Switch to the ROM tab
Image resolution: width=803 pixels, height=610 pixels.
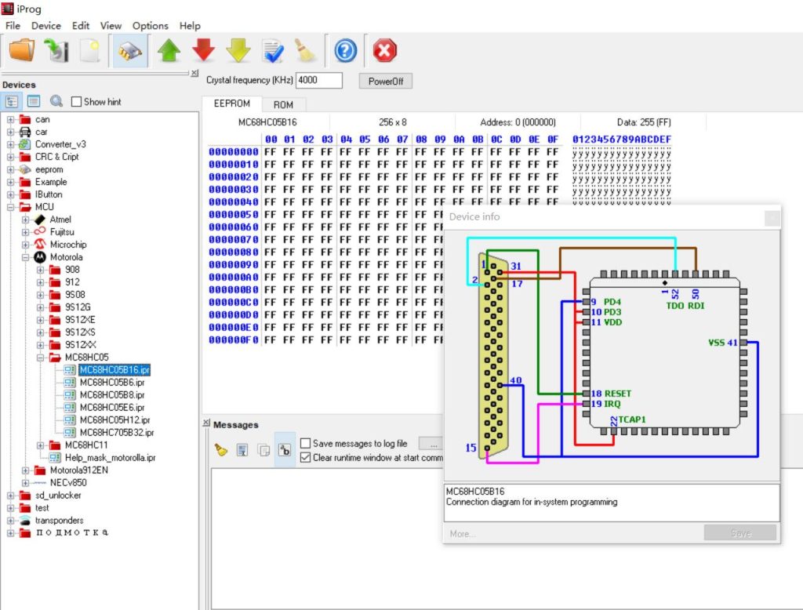284,103
